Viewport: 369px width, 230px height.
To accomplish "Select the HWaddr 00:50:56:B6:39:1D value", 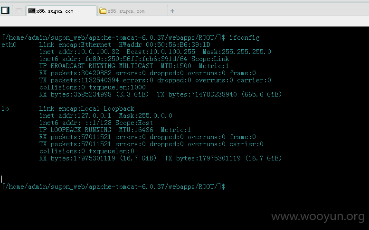I will pos(164,45).
